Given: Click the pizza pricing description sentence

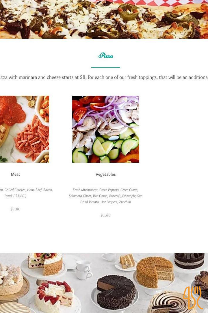Looking at the screenshot, I should pos(104,77).
